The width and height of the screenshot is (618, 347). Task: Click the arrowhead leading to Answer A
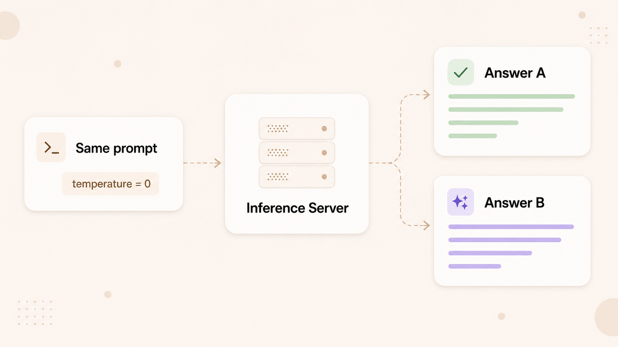click(426, 95)
